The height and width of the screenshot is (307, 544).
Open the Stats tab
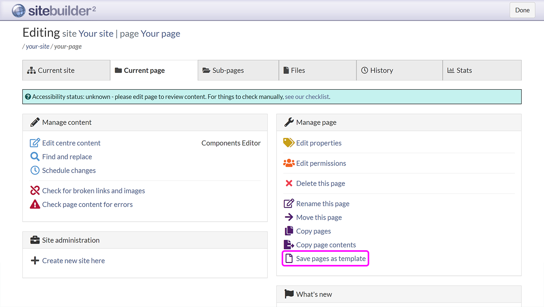coord(481,70)
